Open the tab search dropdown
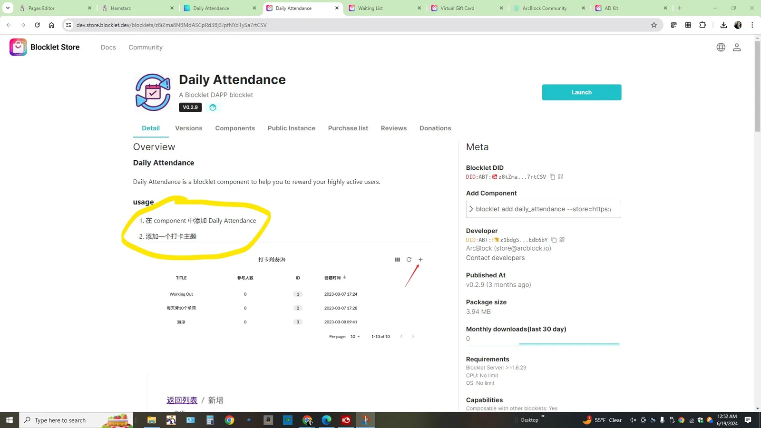The image size is (761, 428). (8, 8)
